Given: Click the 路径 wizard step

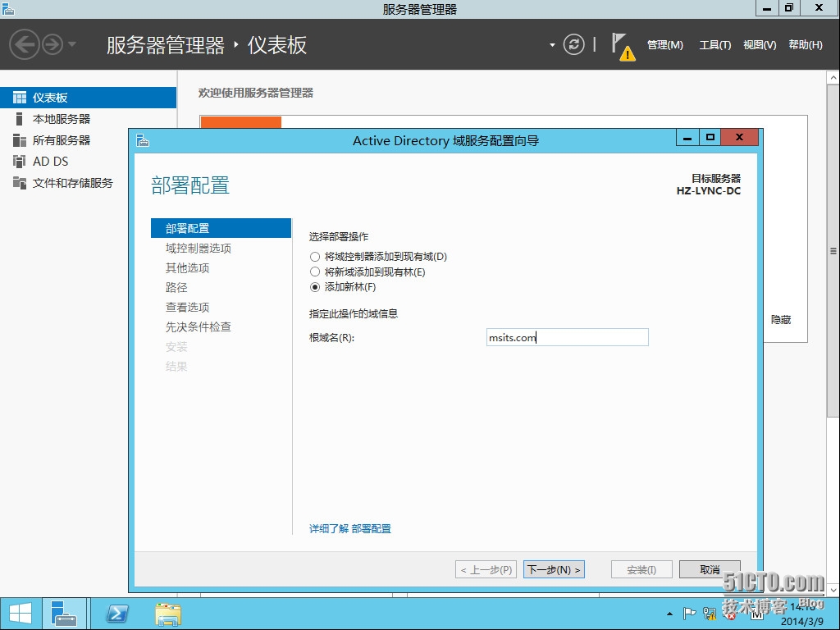Looking at the screenshot, I should coord(176,288).
